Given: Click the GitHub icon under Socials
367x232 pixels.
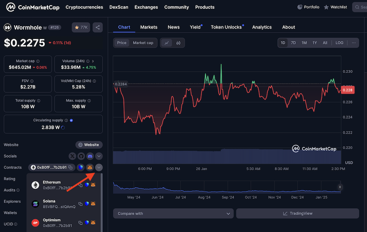Looking at the screenshot, I should click(x=81, y=156).
